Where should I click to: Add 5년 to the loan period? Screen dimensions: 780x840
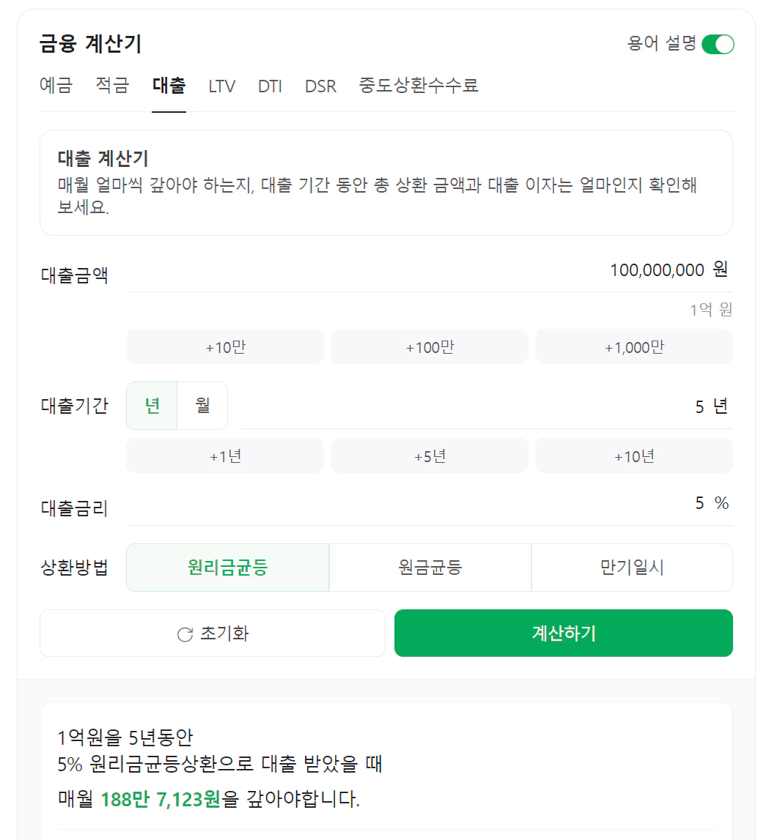430,455
